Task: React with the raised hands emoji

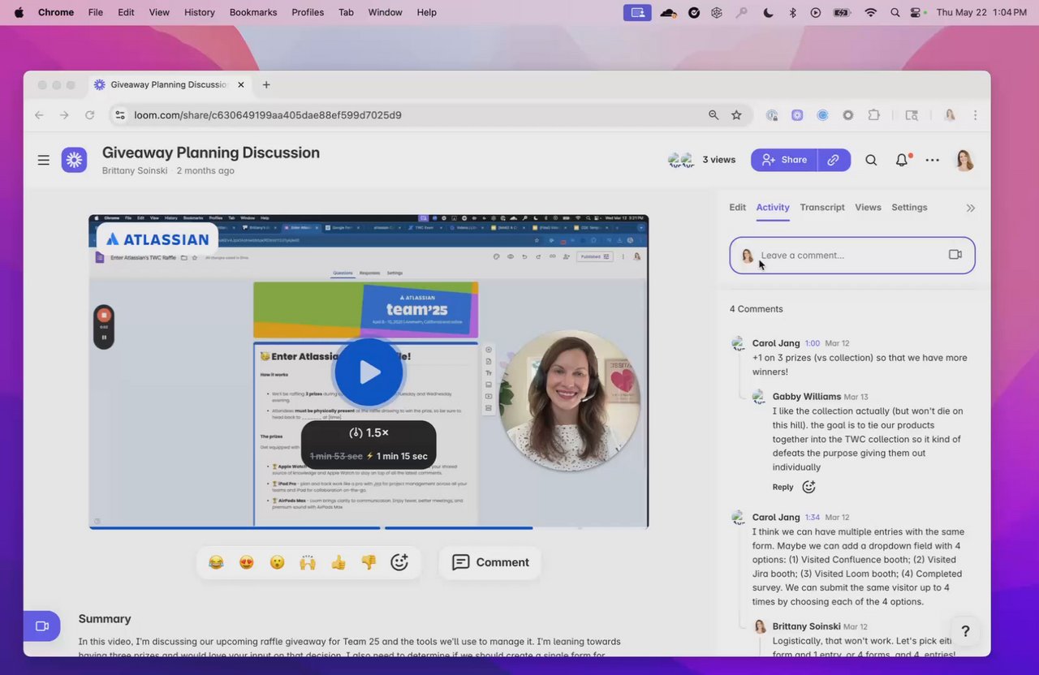Action: (x=308, y=562)
